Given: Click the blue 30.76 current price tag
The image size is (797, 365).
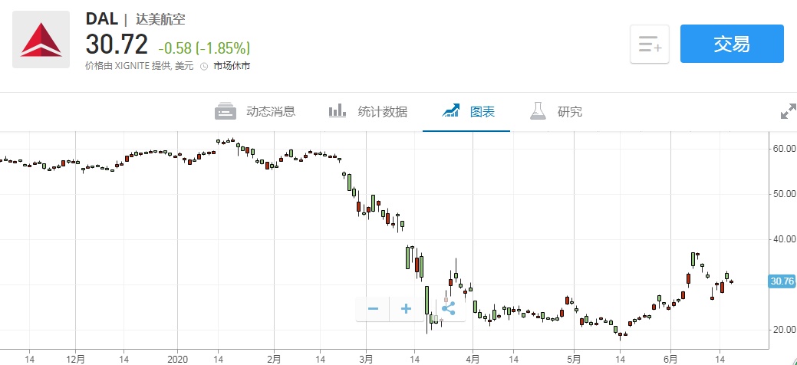Looking at the screenshot, I should click(x=782, y=282).
